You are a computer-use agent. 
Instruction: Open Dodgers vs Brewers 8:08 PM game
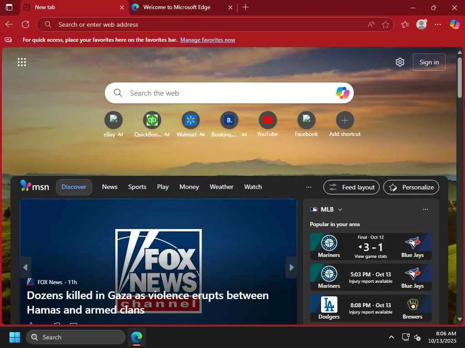pyautogui.click(x=371, y=308)
